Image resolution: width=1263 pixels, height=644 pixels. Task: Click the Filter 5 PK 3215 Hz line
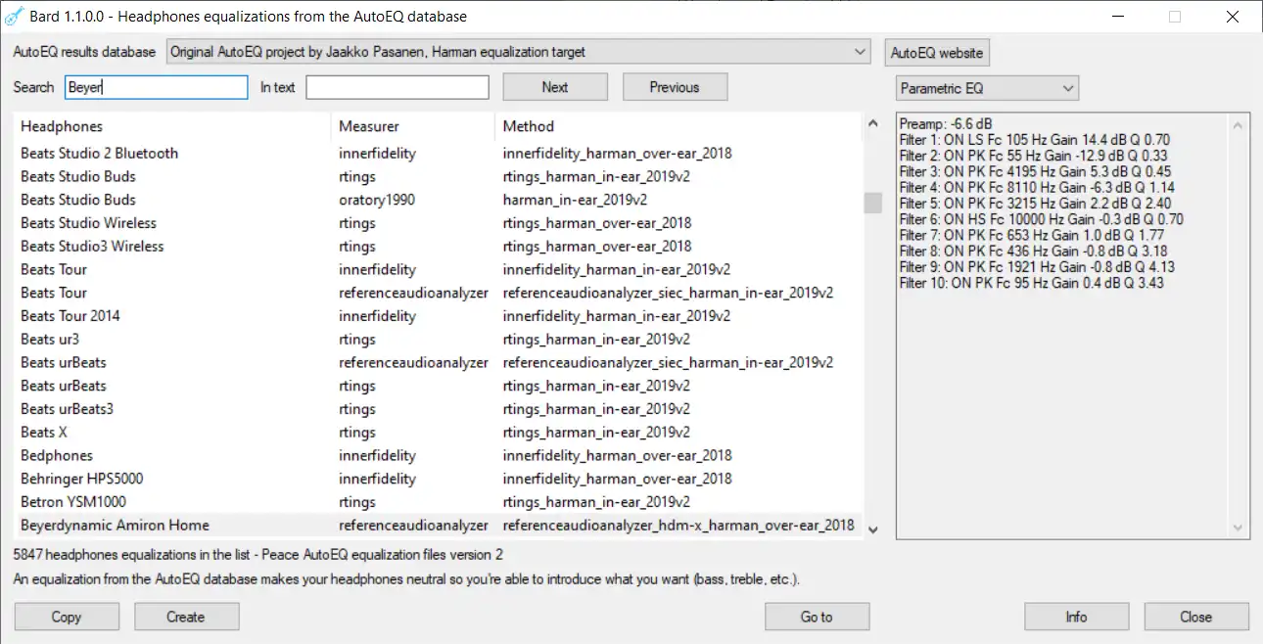pos(1035,204)
